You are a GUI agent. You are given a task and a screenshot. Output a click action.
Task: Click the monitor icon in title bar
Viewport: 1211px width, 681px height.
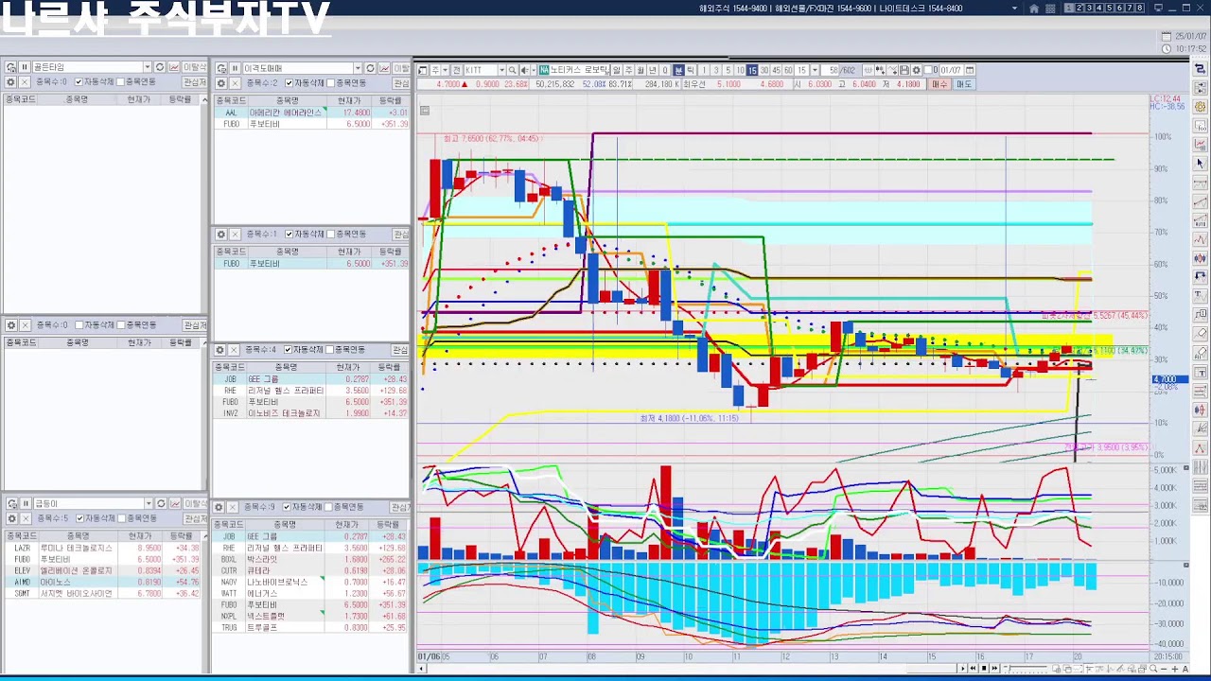pos(1158,9)
